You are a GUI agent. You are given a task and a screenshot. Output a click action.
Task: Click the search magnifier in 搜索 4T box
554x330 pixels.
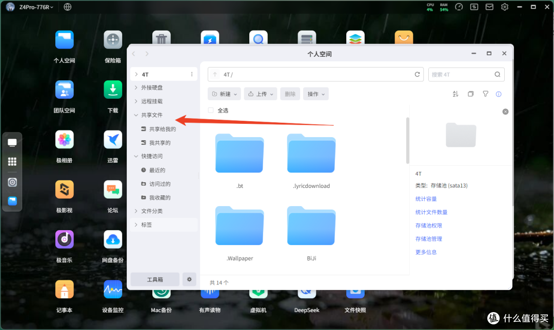click(498, 74)
